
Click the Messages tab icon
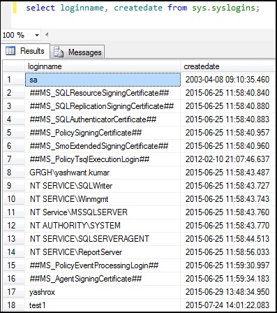point(59,52)
